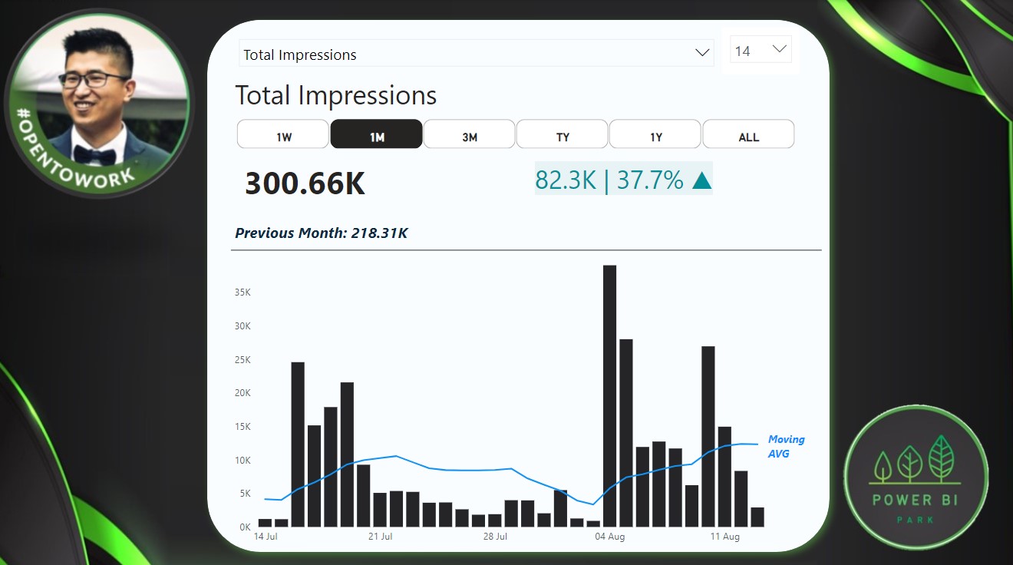Click the 21 Jul axis label
Image resolution: width=1013 pixels, height=565 pixels.
(380, 537)
